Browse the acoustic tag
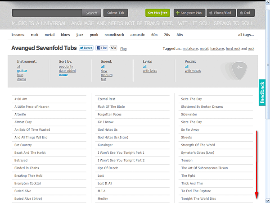 coord(138,35)
